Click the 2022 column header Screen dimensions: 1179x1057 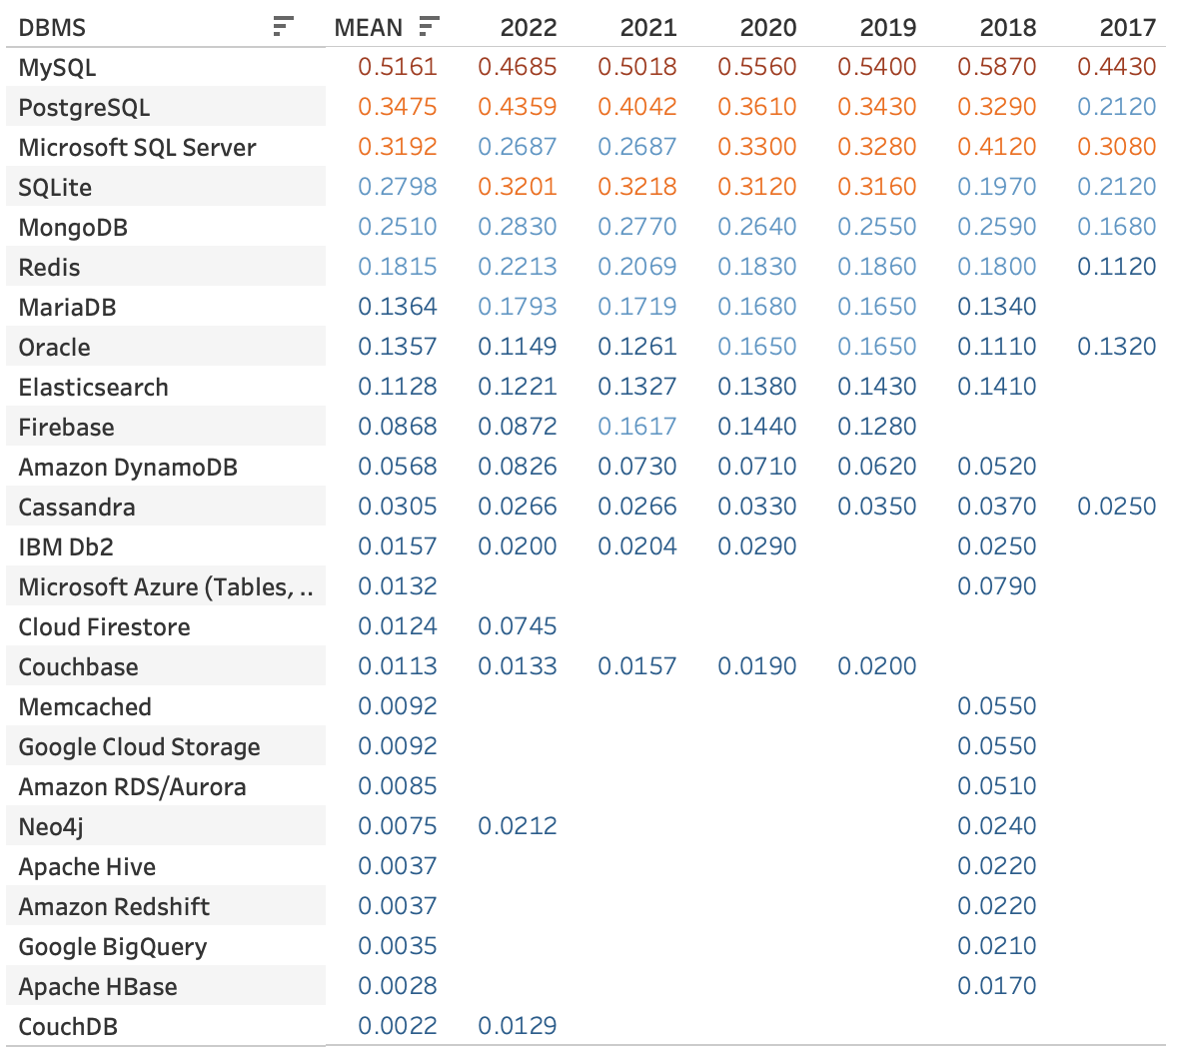tap(528, 28)
